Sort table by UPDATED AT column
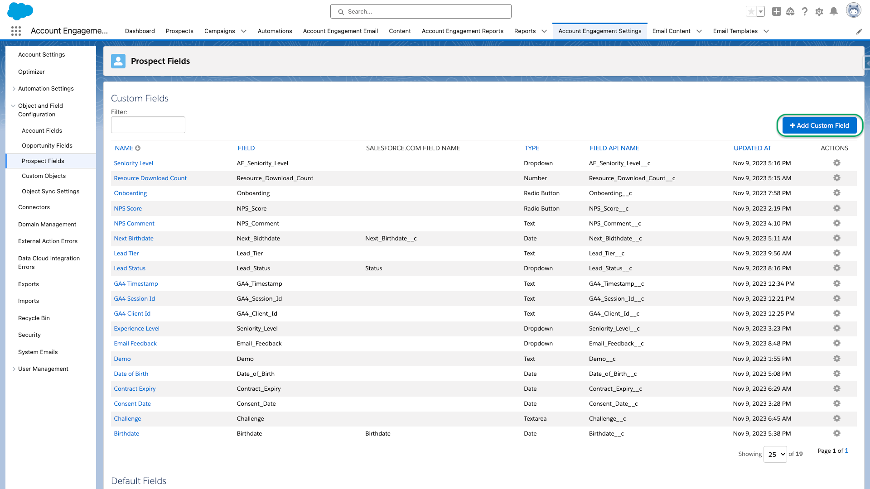 click(x=752, y=148)
